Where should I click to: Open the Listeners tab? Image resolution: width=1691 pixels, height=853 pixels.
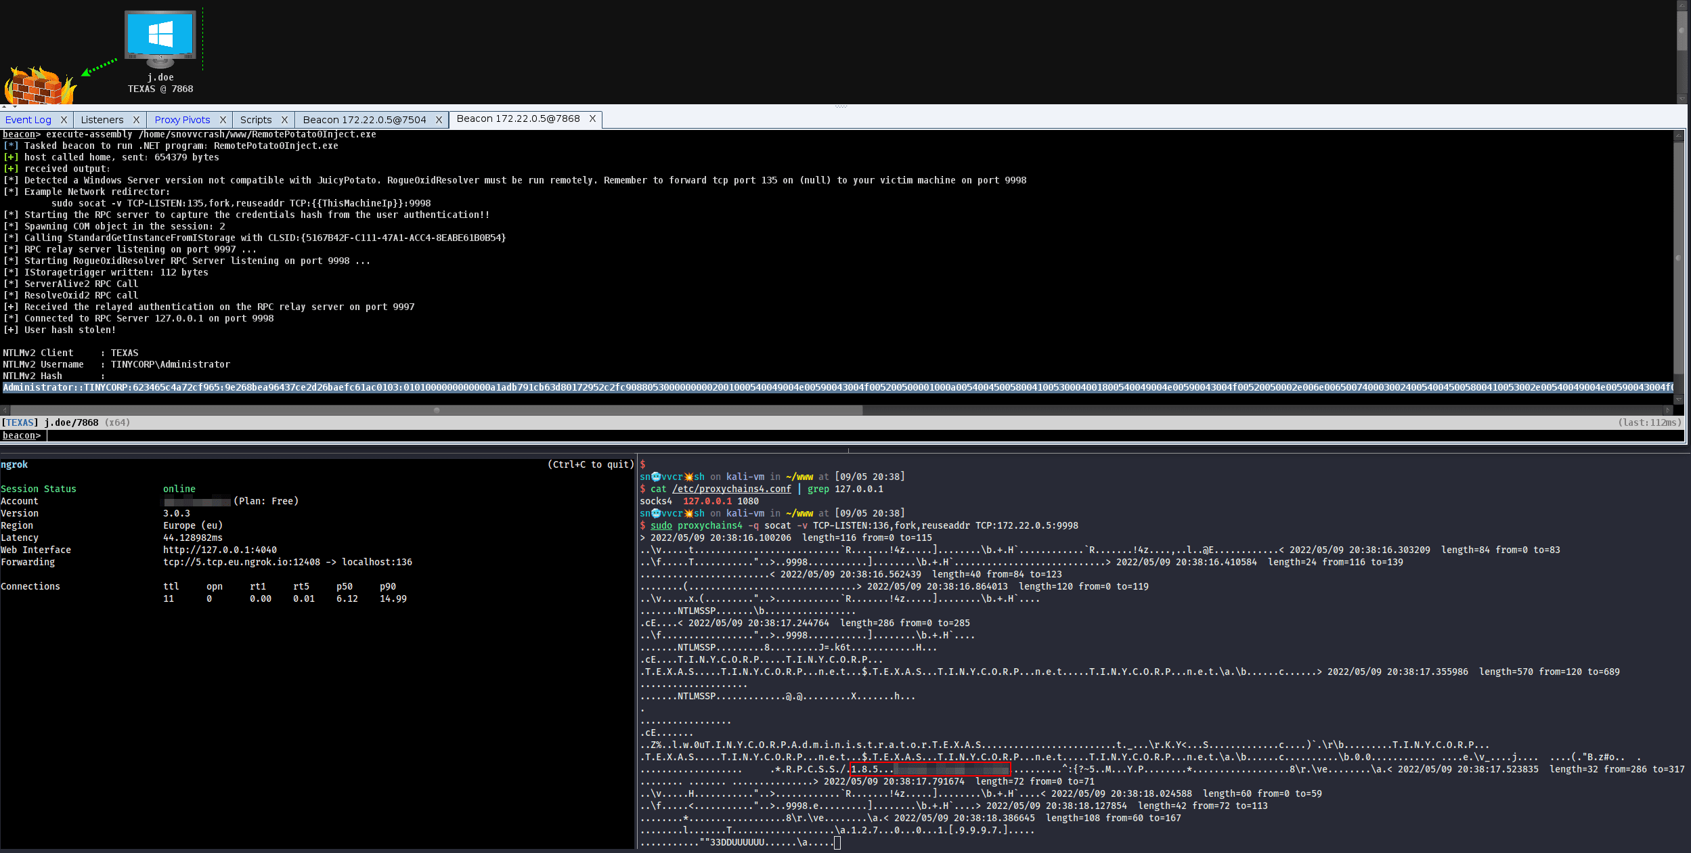(102, 119)
